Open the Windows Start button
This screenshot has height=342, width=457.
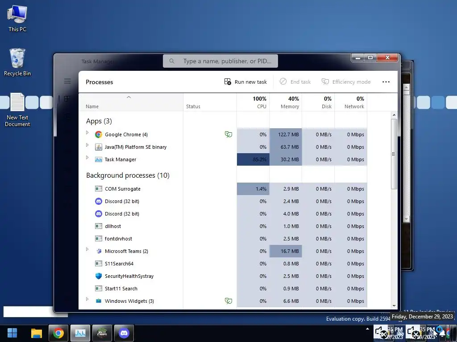pos(12,333)
